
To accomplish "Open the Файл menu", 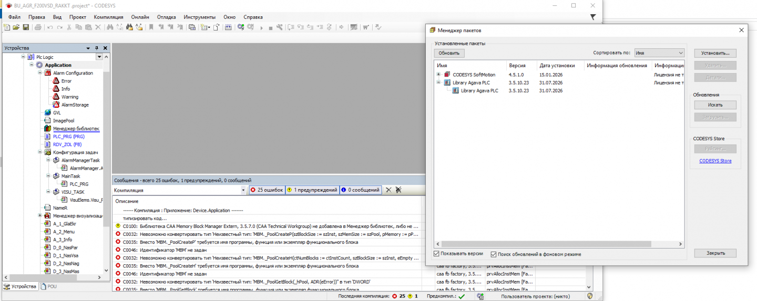I will coord(15,17).
